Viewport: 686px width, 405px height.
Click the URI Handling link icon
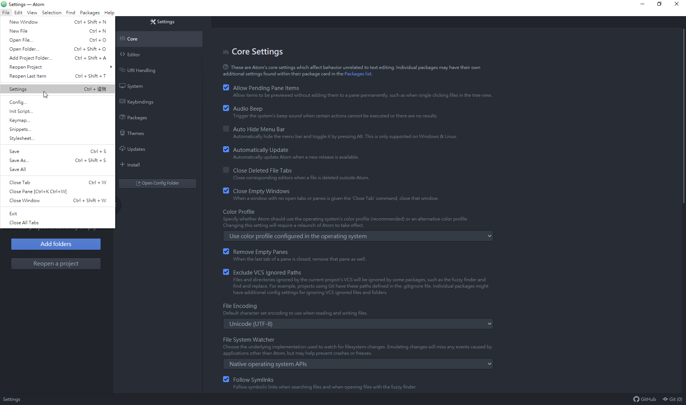click(122, 70)
